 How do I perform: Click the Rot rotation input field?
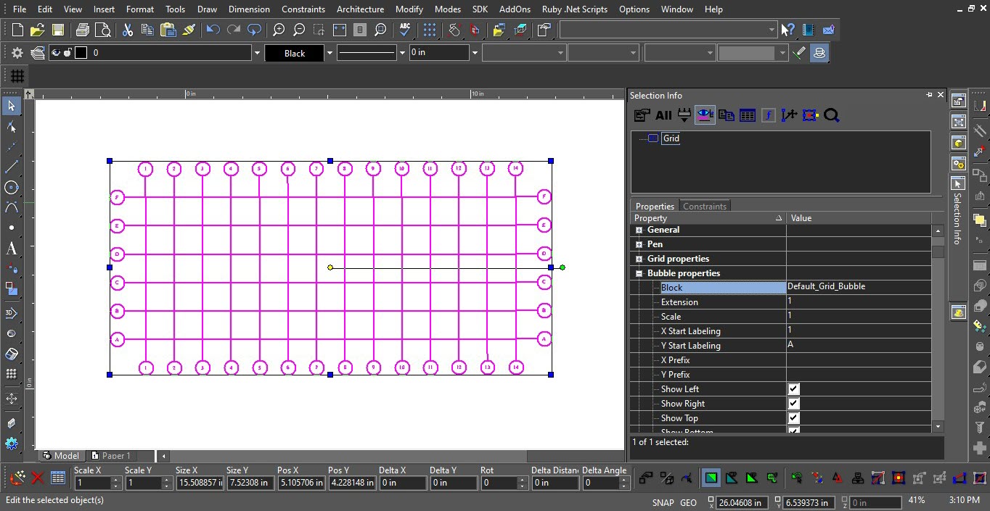click(x=499, y=483)
